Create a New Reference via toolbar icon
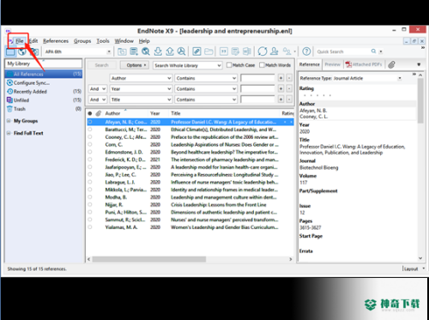Screen dimensions: 429x320 coord(134,51)
